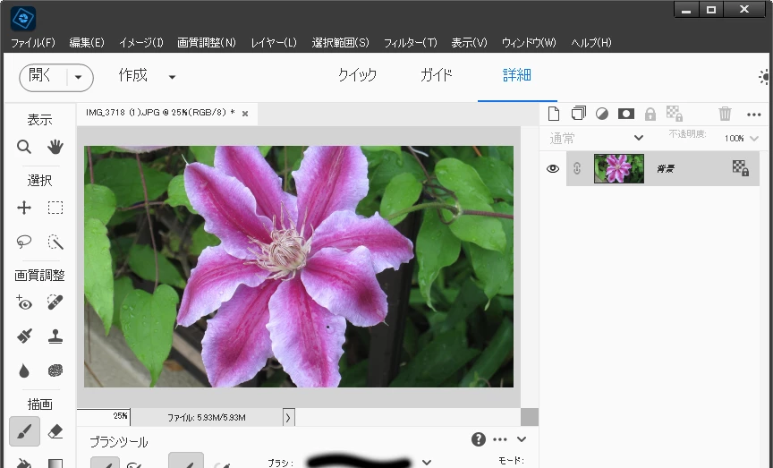Select the Zoom tool magnifier
The width and height of the screenshot is (773, 468).
[x=23, y=147]
